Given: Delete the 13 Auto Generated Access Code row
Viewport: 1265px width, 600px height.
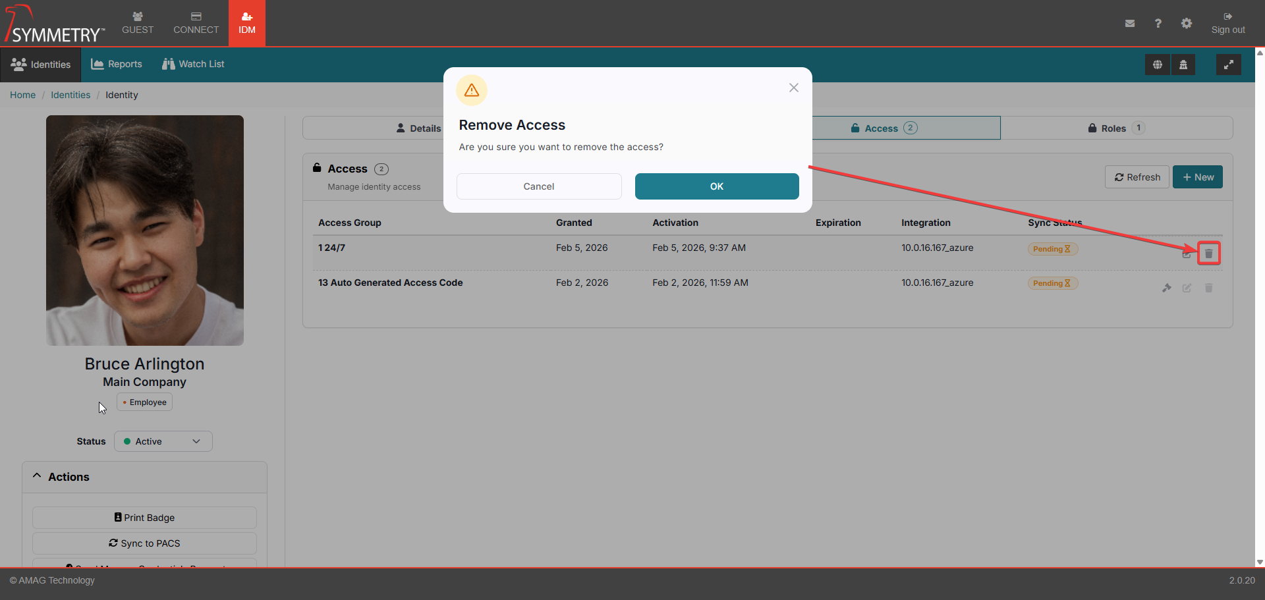Looking at the screenshot, I should [x=1209, y=288].
